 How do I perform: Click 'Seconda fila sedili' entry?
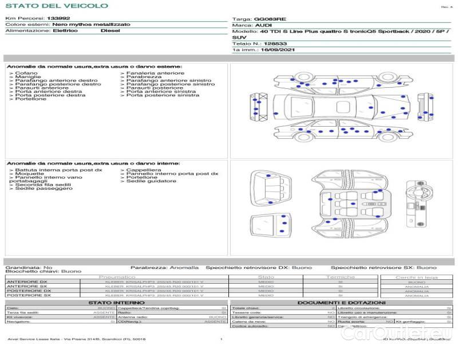coord(43,185)
